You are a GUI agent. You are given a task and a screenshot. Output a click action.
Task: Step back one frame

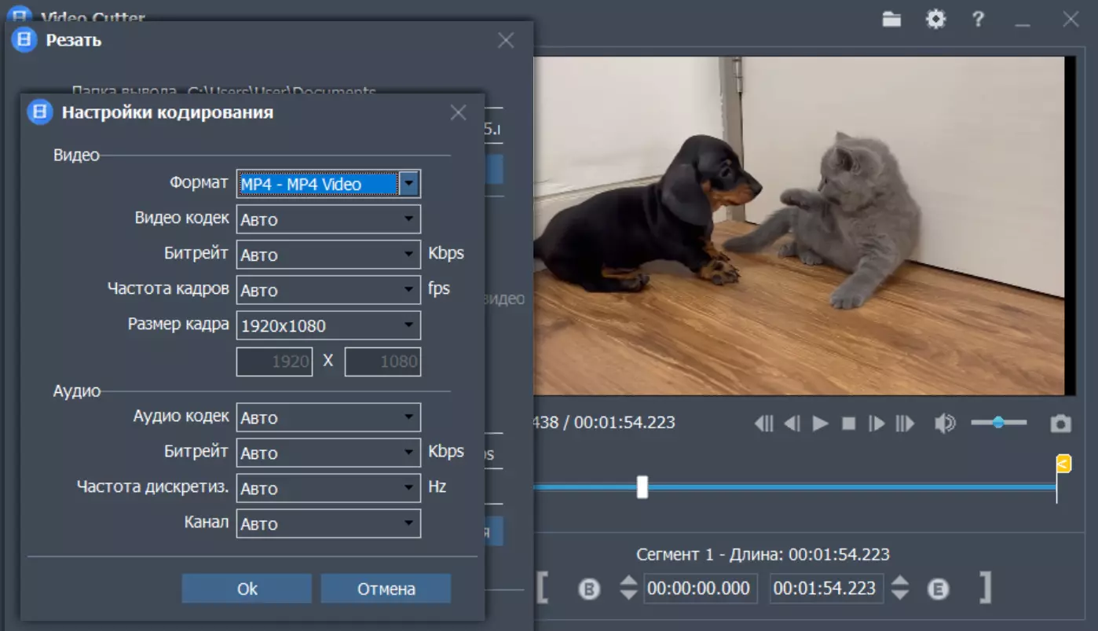(792, 424)
